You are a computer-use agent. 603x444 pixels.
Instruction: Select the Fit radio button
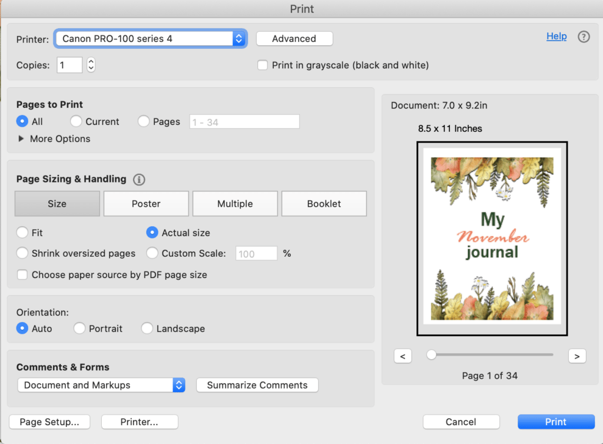[22, 233]
